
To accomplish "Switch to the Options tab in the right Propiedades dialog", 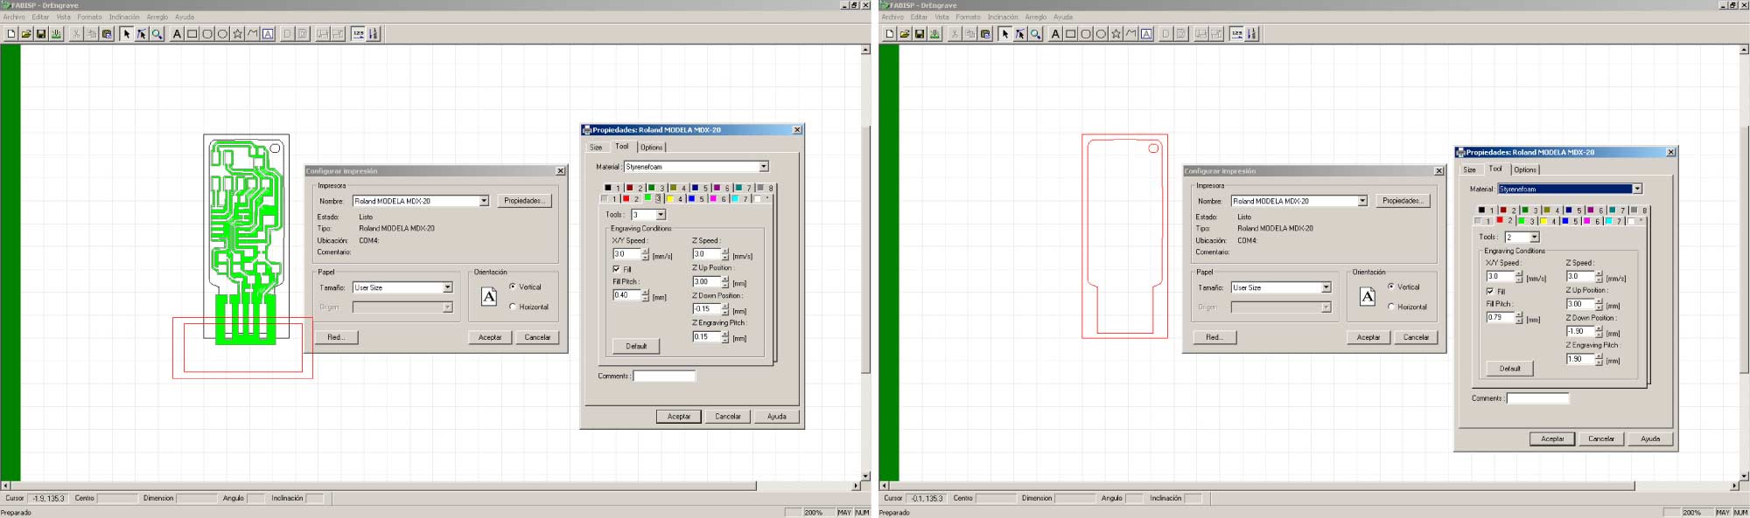I will (x=1525, y=170).
